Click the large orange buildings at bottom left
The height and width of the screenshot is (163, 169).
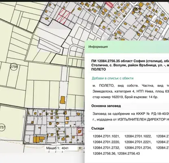pos(39,139)
